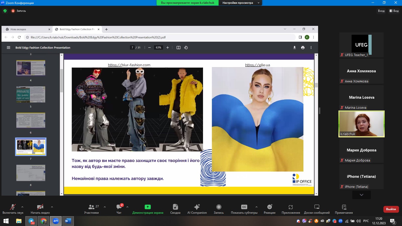The image size is (402, 226).
Task: Select page 4 thumbnail
Action: click(x=31, y=68)
